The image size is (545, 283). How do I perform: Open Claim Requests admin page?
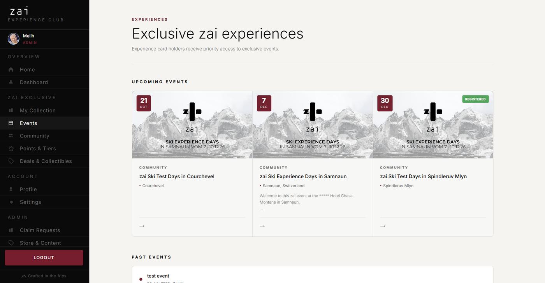(44, 230)
